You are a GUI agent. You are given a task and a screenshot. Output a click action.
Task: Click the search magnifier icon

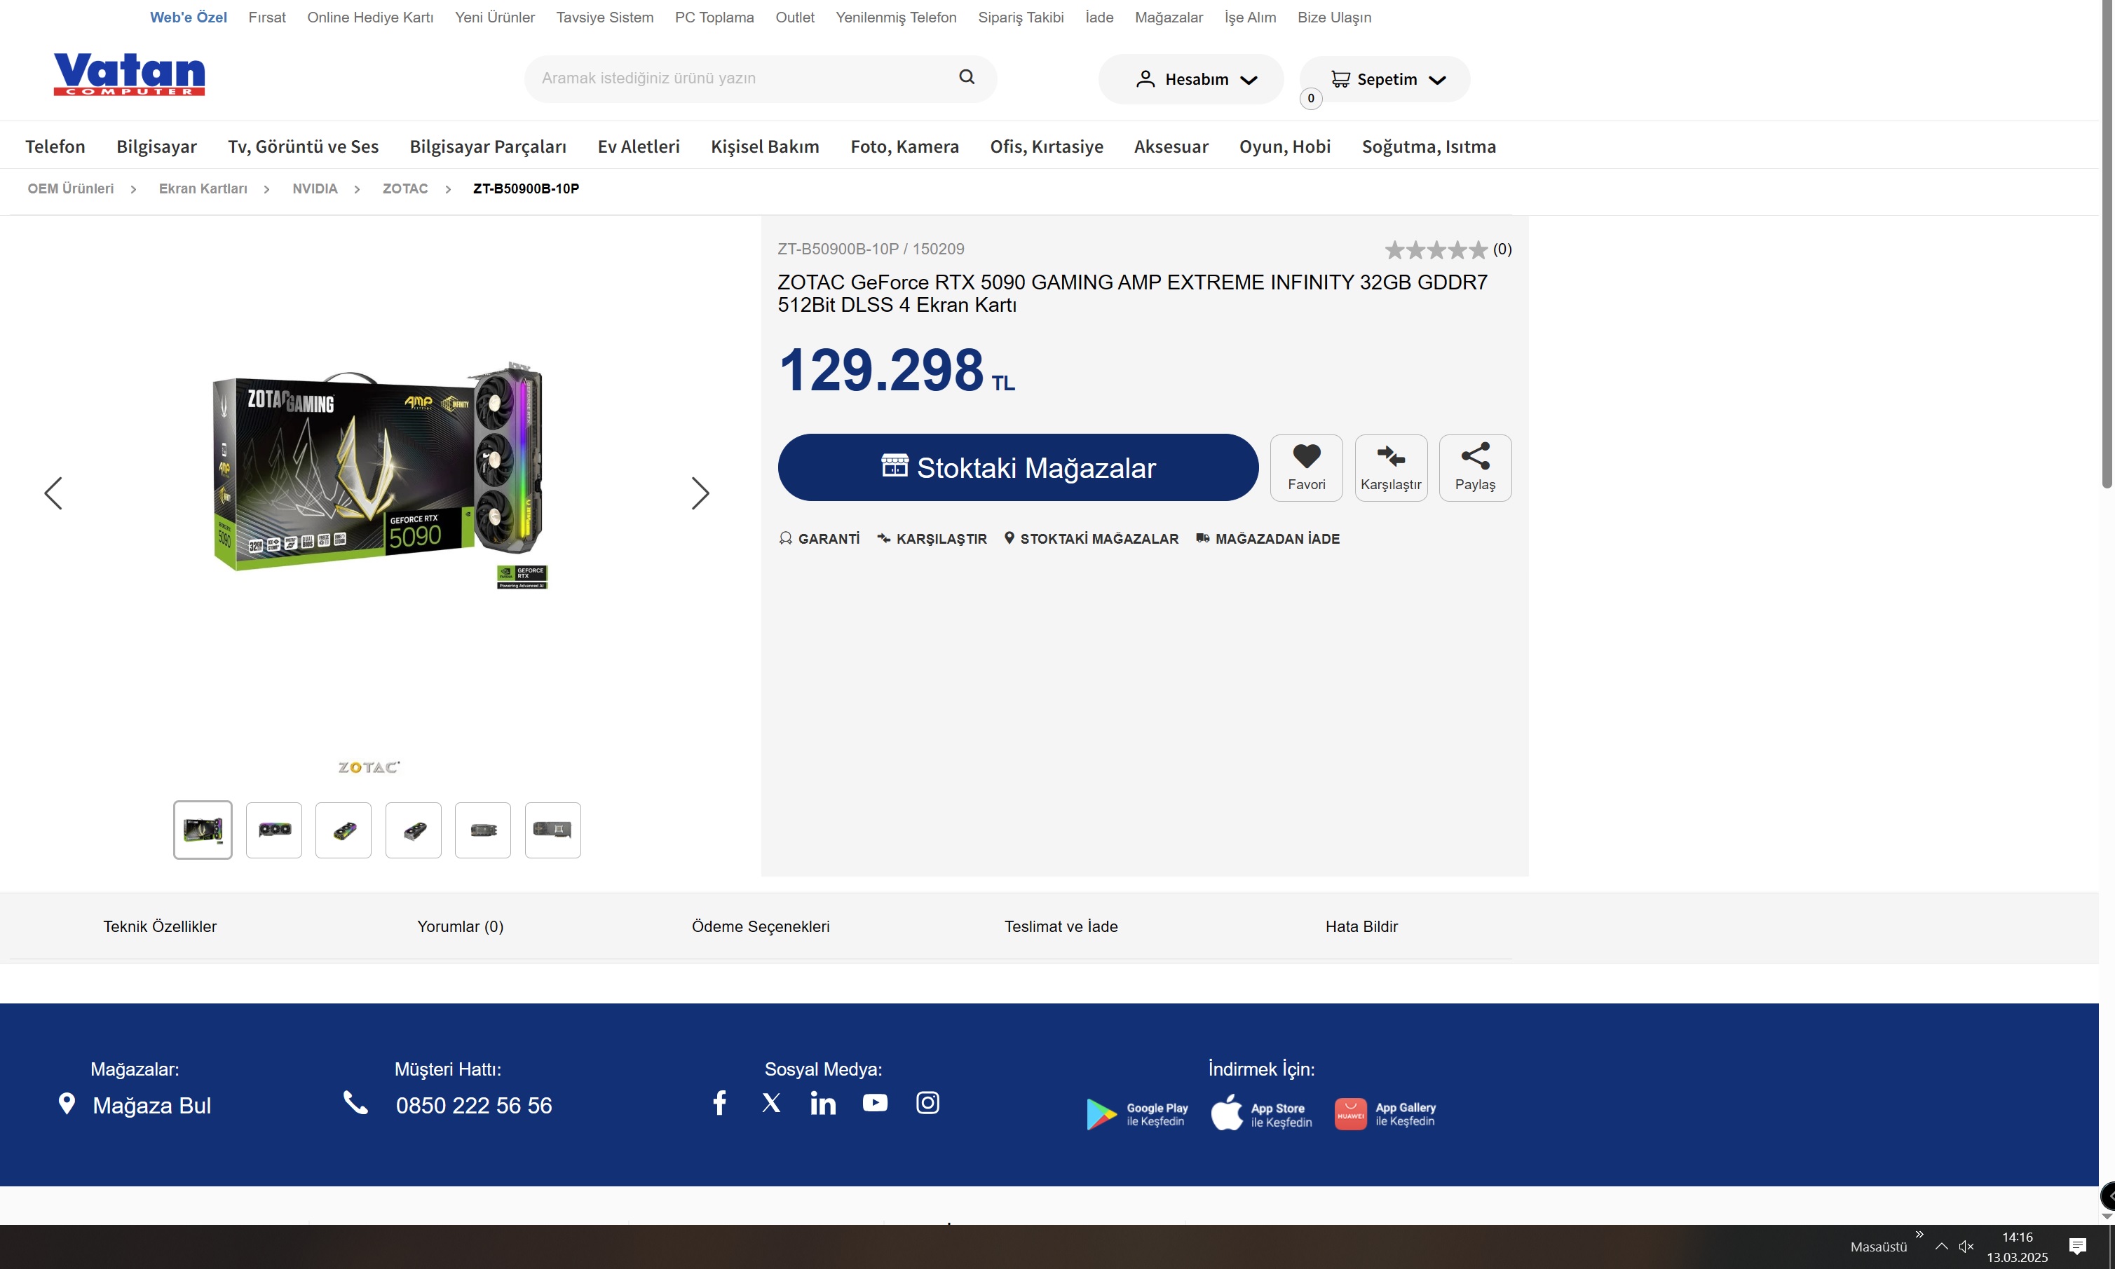point(967,77)
